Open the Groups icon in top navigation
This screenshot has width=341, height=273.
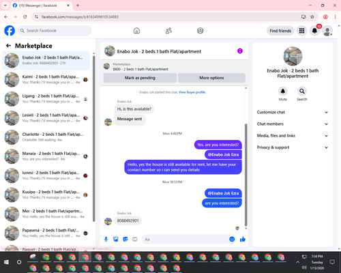[201, 31]
